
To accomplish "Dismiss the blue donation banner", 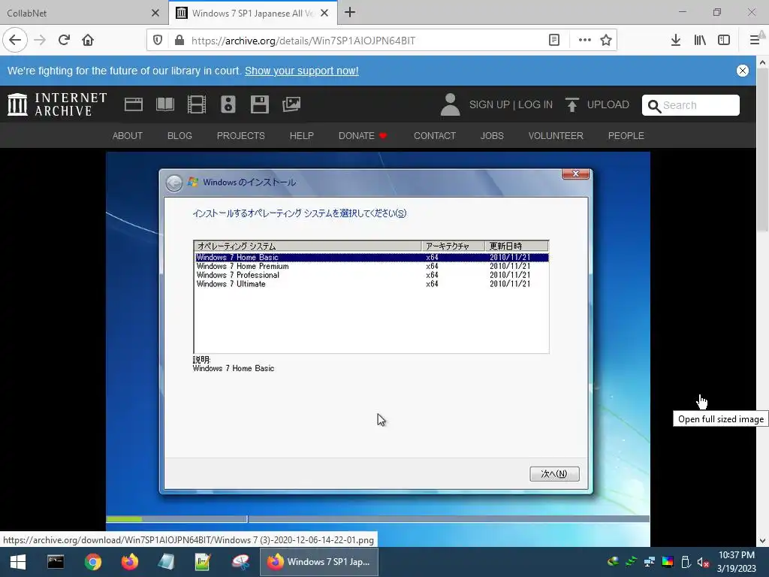I will pyautogui.click(x=743, y=71).
